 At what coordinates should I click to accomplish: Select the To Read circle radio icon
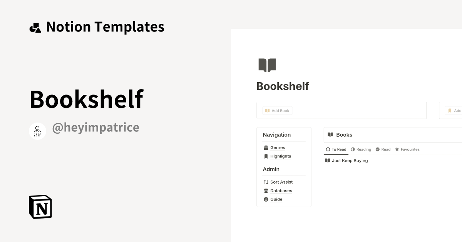pos(328,149)
